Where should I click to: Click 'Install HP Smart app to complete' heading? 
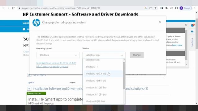tap(56, 99)
